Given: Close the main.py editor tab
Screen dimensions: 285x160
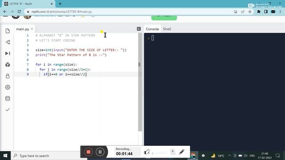Looking at the screenshot, I should pos(32,29).
